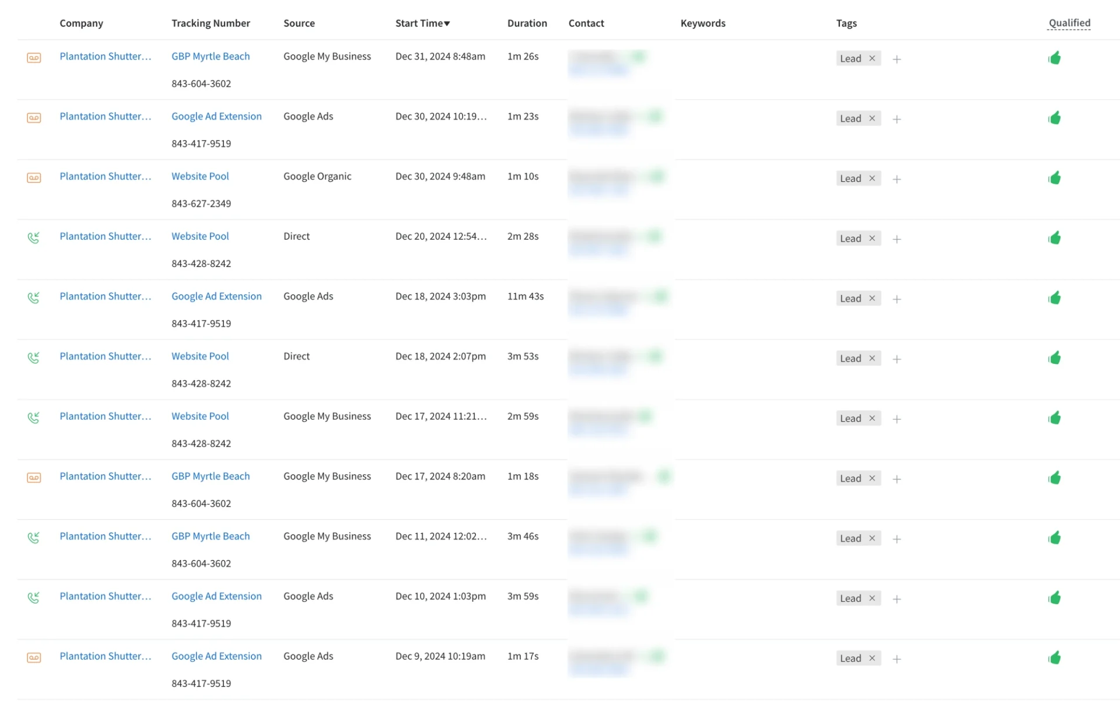Open the Plantation Shutter company link on the first row

[x=105, y=56]
